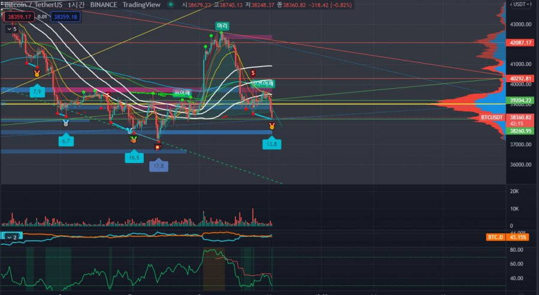Click the low price value 38248.37
The width and height of the screenshot is (539, 295).
(x=262, y=5)
